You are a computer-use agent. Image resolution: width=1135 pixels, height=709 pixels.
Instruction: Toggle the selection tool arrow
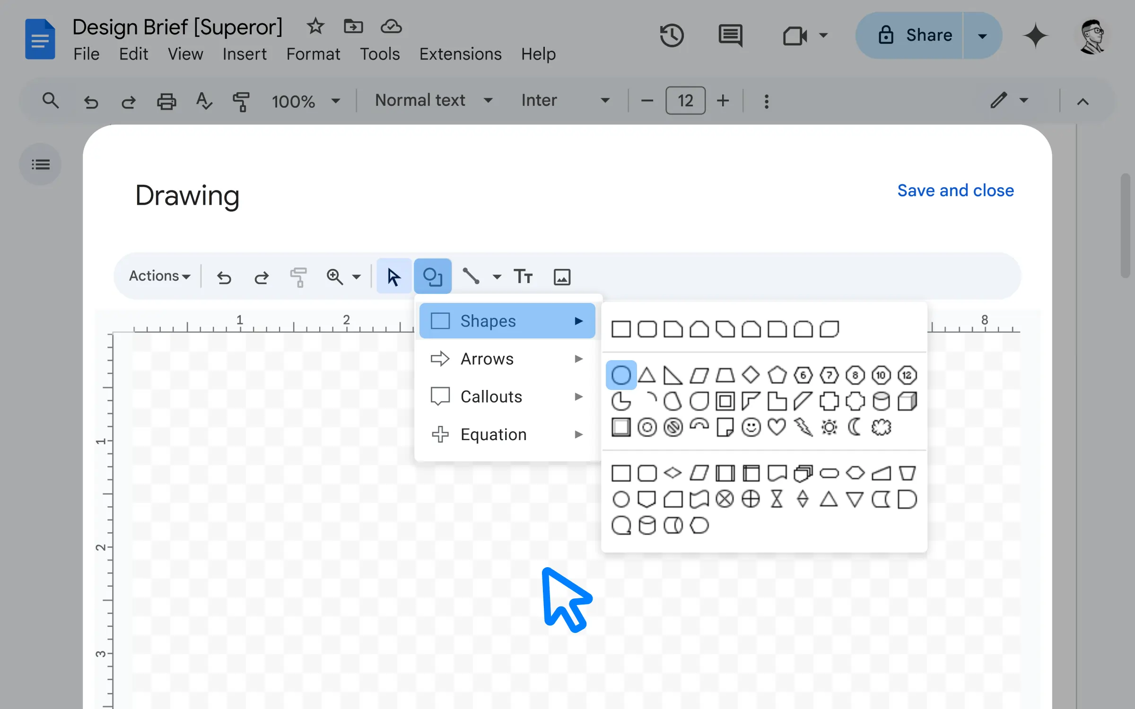click(x=392, y=276)
